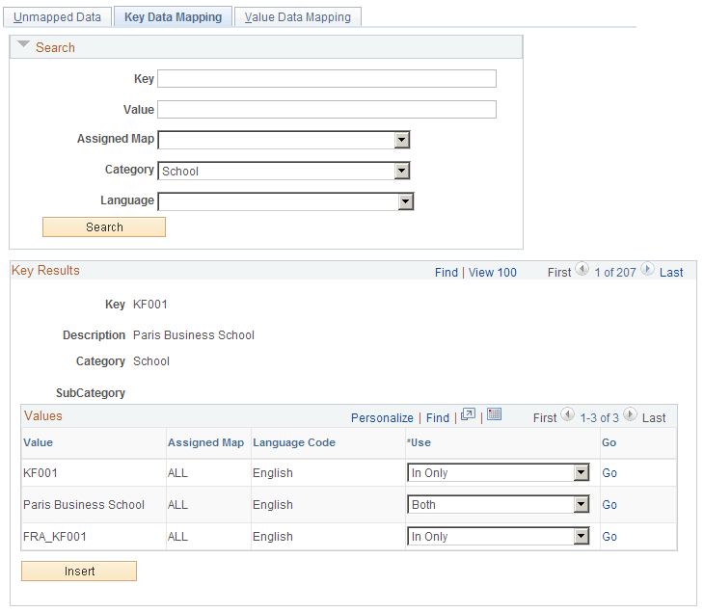Click the '1-3 of 3' row counter
The image size is (704, 612).
pos(600,417)
